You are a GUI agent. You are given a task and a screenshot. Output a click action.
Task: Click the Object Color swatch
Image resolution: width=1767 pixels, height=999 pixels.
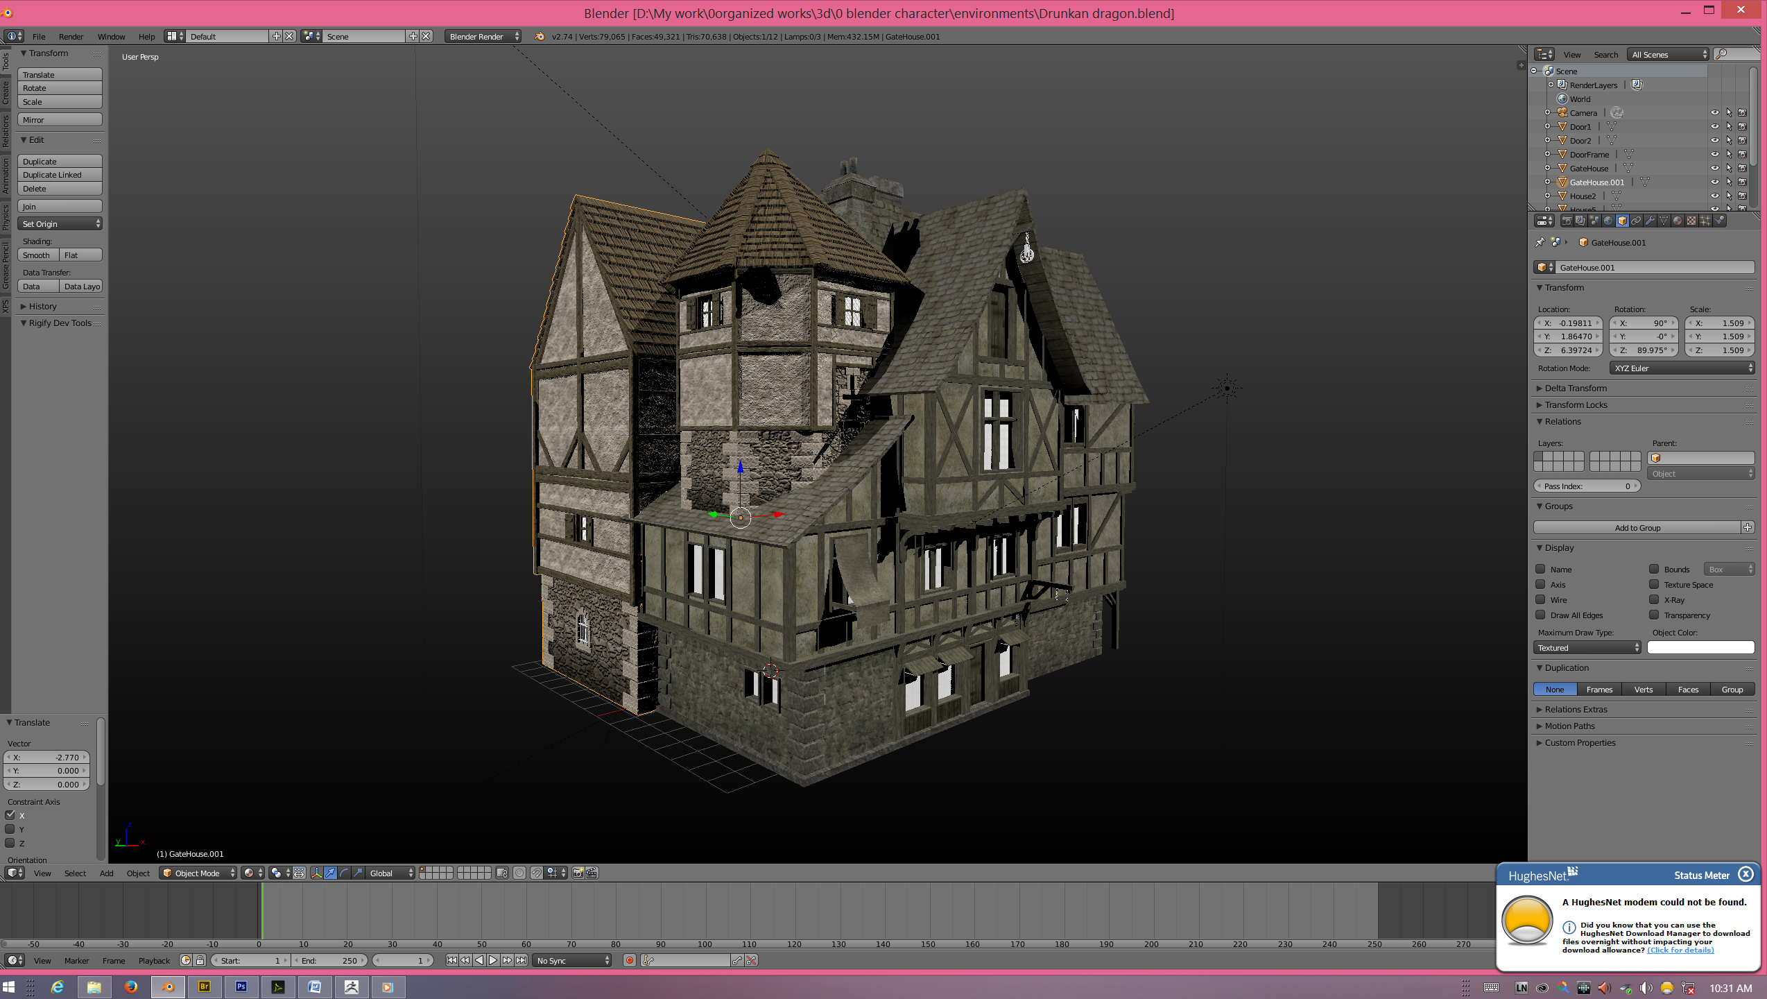[x=1700, y=647]
